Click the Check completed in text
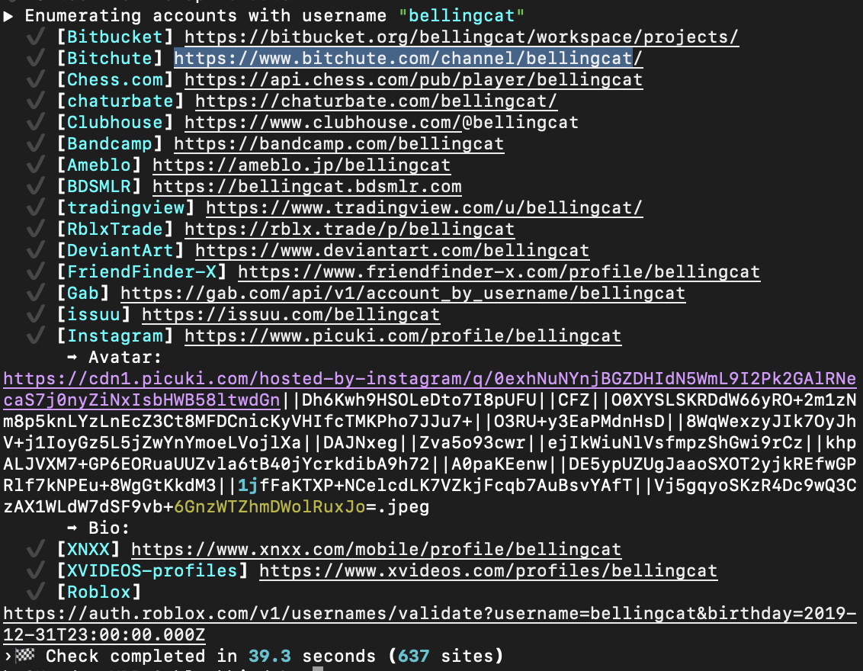 142,657
